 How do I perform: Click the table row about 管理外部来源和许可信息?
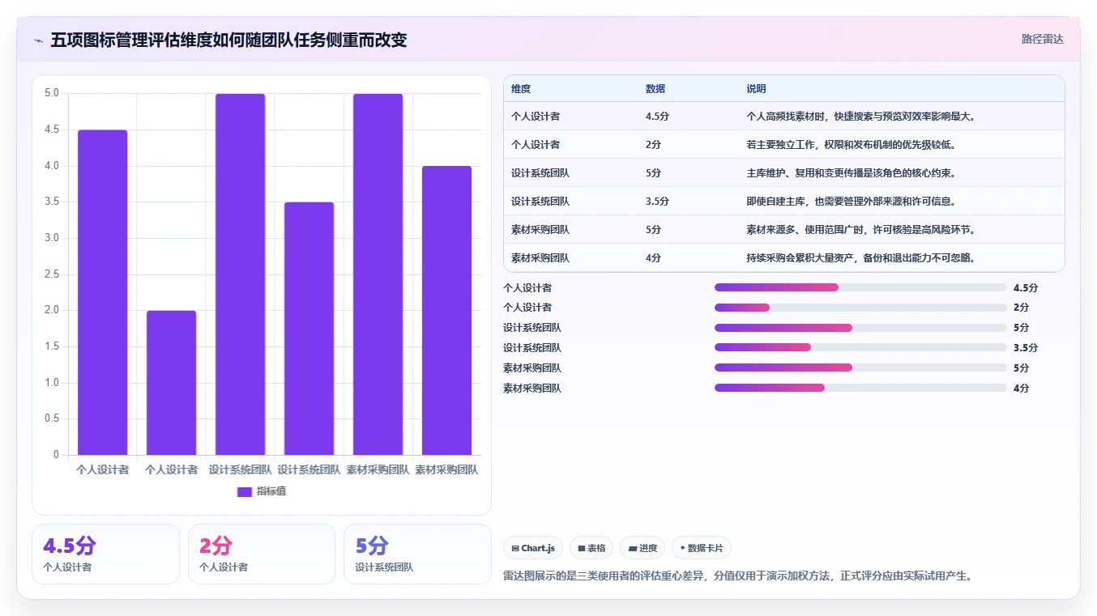tap(783, 201)
